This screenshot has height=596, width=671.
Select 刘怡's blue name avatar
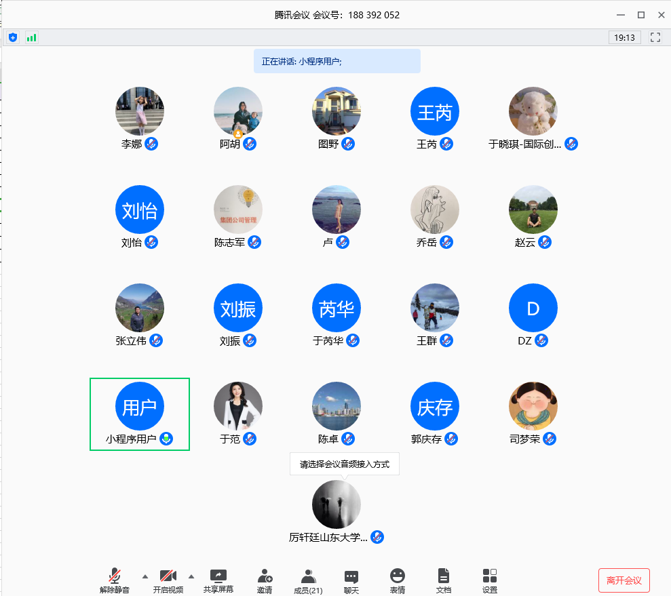pos(140,210)
